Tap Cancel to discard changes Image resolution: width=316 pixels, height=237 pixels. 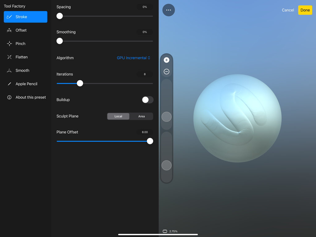coord(288,10)
